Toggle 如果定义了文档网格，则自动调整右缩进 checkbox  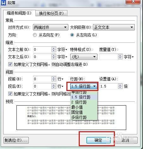coord(10,64)
